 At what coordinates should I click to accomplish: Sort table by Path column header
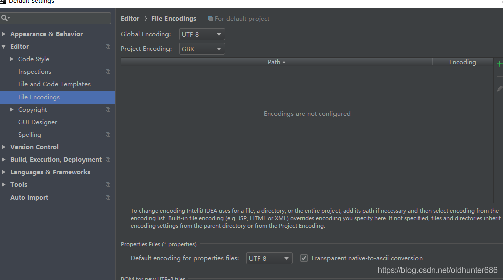pos(277,62)
